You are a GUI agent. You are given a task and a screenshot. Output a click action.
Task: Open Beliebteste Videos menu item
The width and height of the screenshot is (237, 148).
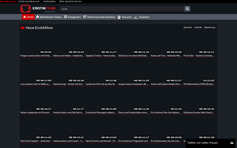[x=49, y=17]
